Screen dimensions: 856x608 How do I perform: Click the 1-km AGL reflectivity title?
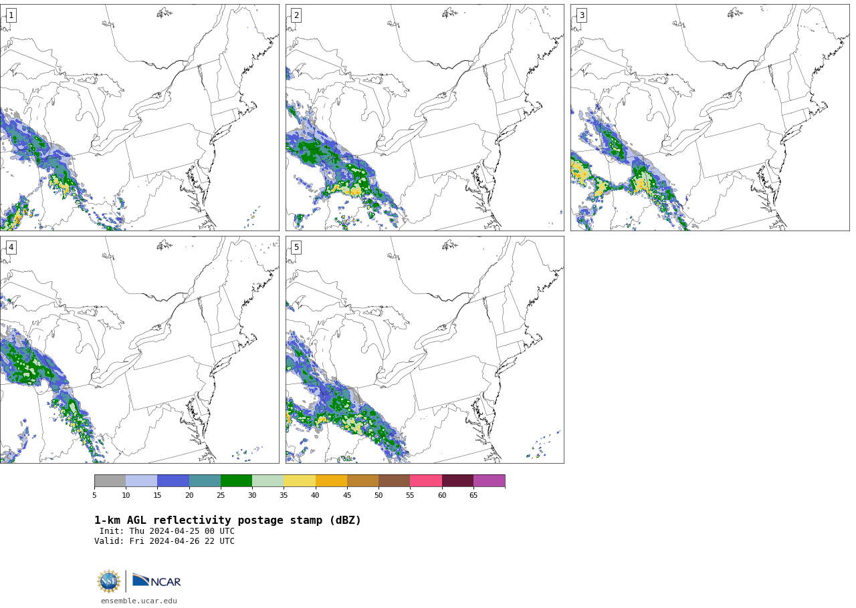pos(227,520)
